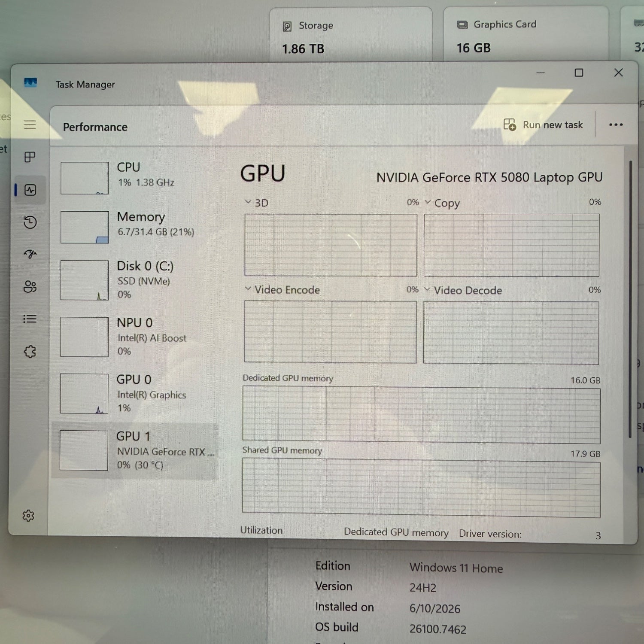Open Task Manager settings gear
The width and height of the screenshot is (644, 644).
pyautogui.click(x=28, y=516)
